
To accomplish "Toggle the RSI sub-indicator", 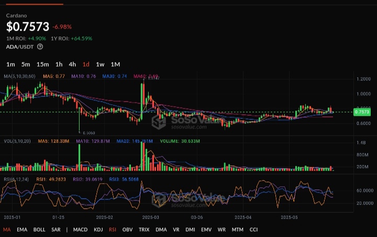I will [x=113, y=230].
